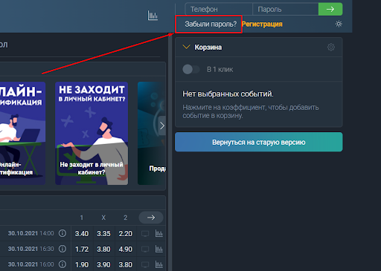Image resolution: width=381 pixels, height=271 pixels.
Task: Select odds 3.35 draw coefficient
Action: (103, 234)
